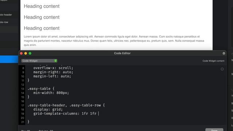This screenshot has width=233, height=131.
Task: Click the '.easy-table-header, .easy-table-row {' line
Action: tap(66, 105)
